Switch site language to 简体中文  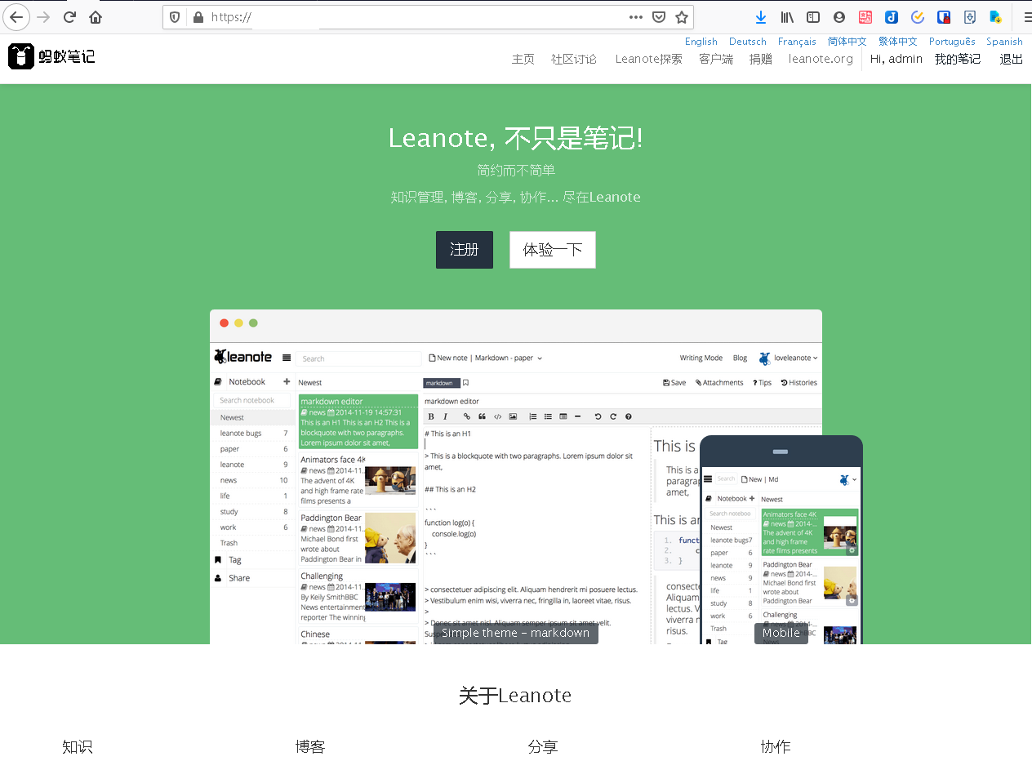coord(847,42)
